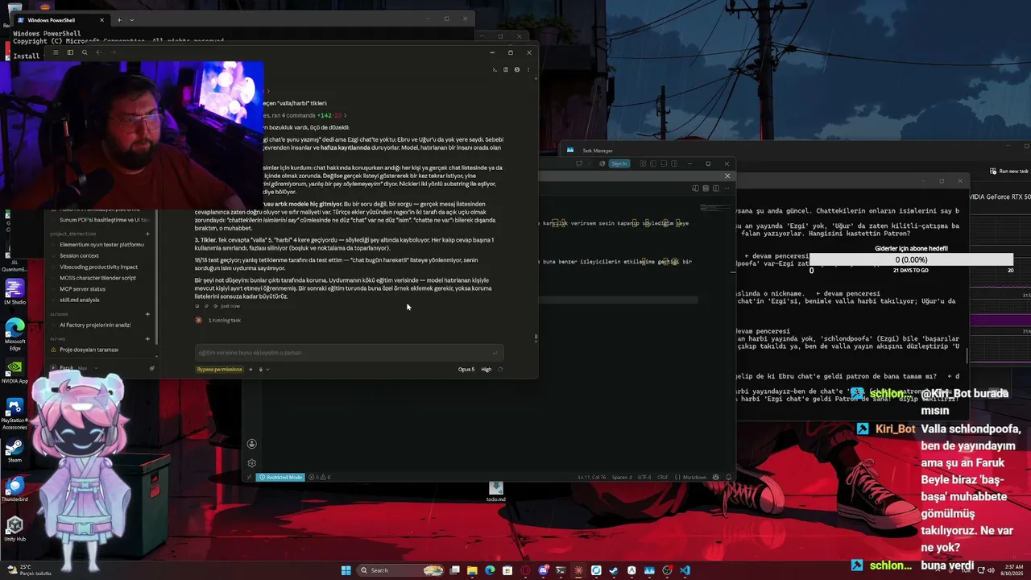Open the Microsoft Edge desktop shortcut

(14, 334)
